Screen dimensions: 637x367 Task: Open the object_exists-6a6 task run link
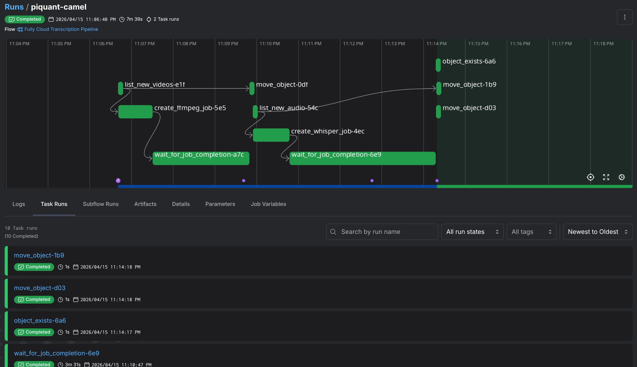(40, 321)
